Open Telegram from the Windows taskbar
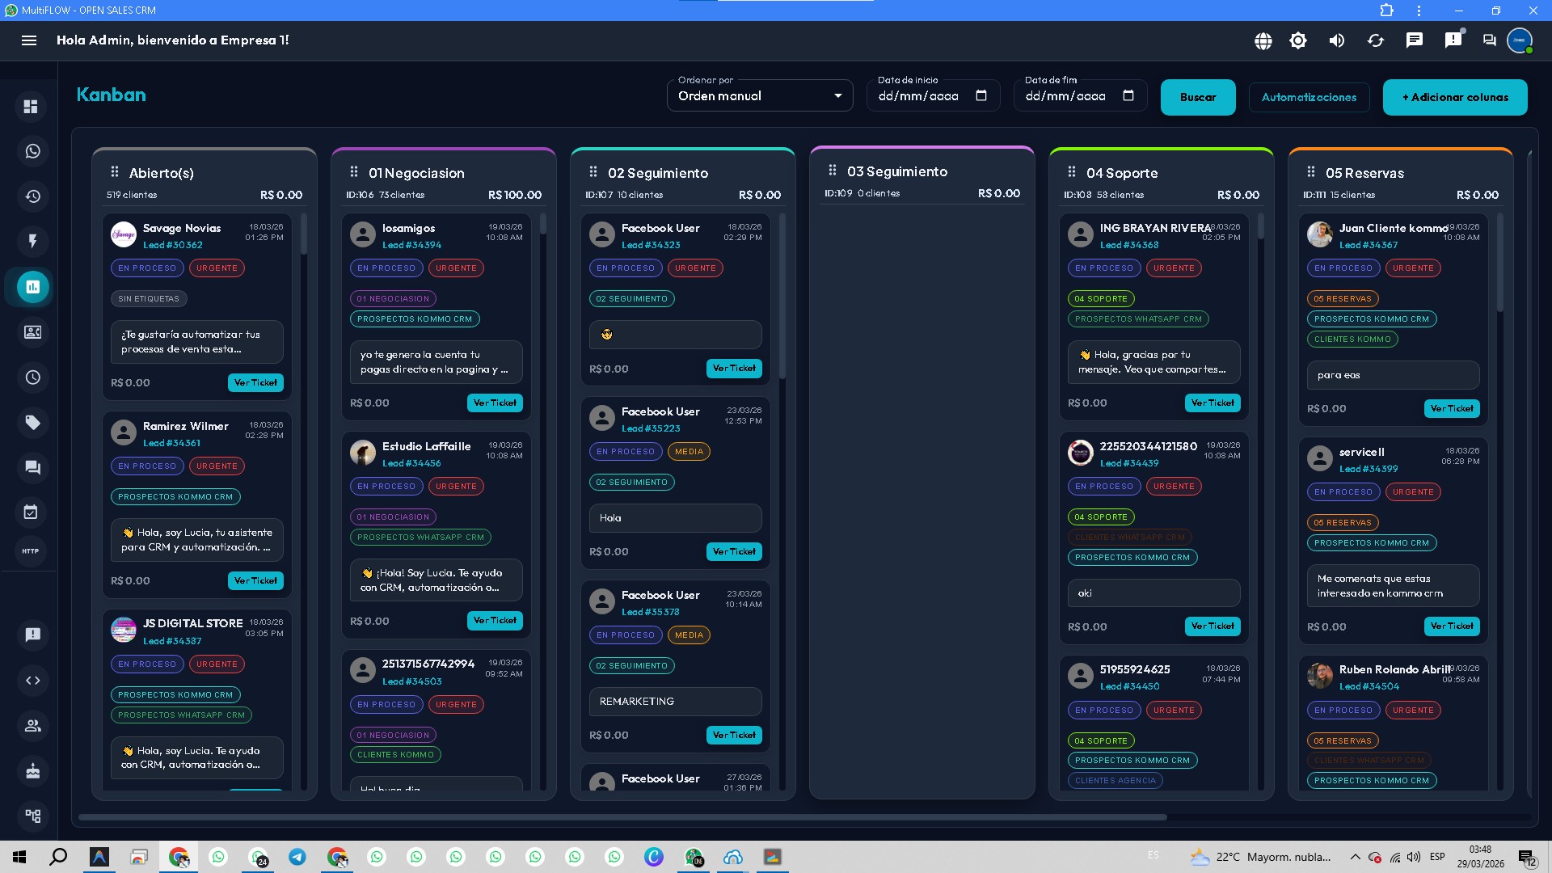1552x873 pixels. (x=297, y=857)
